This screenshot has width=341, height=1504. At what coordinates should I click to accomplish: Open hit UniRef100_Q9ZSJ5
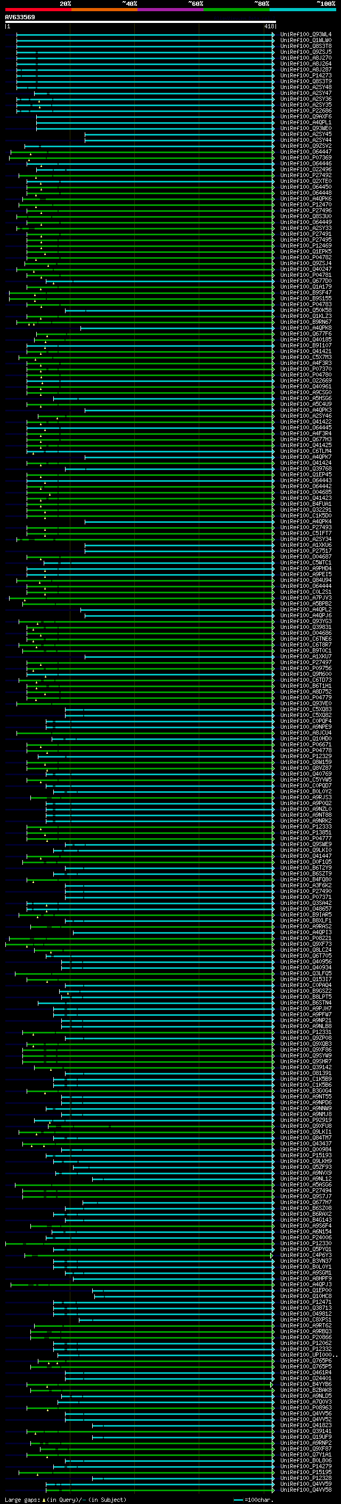coord(306,52)
